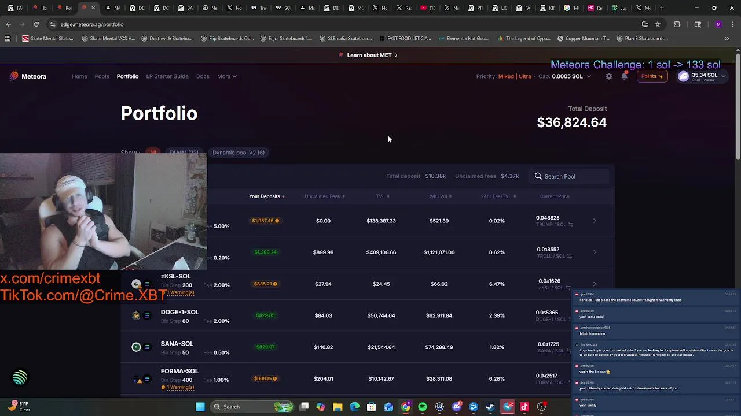Click the Priority Mixed option
The width and height of the screenshot is (741, 416).
(505, 76)
